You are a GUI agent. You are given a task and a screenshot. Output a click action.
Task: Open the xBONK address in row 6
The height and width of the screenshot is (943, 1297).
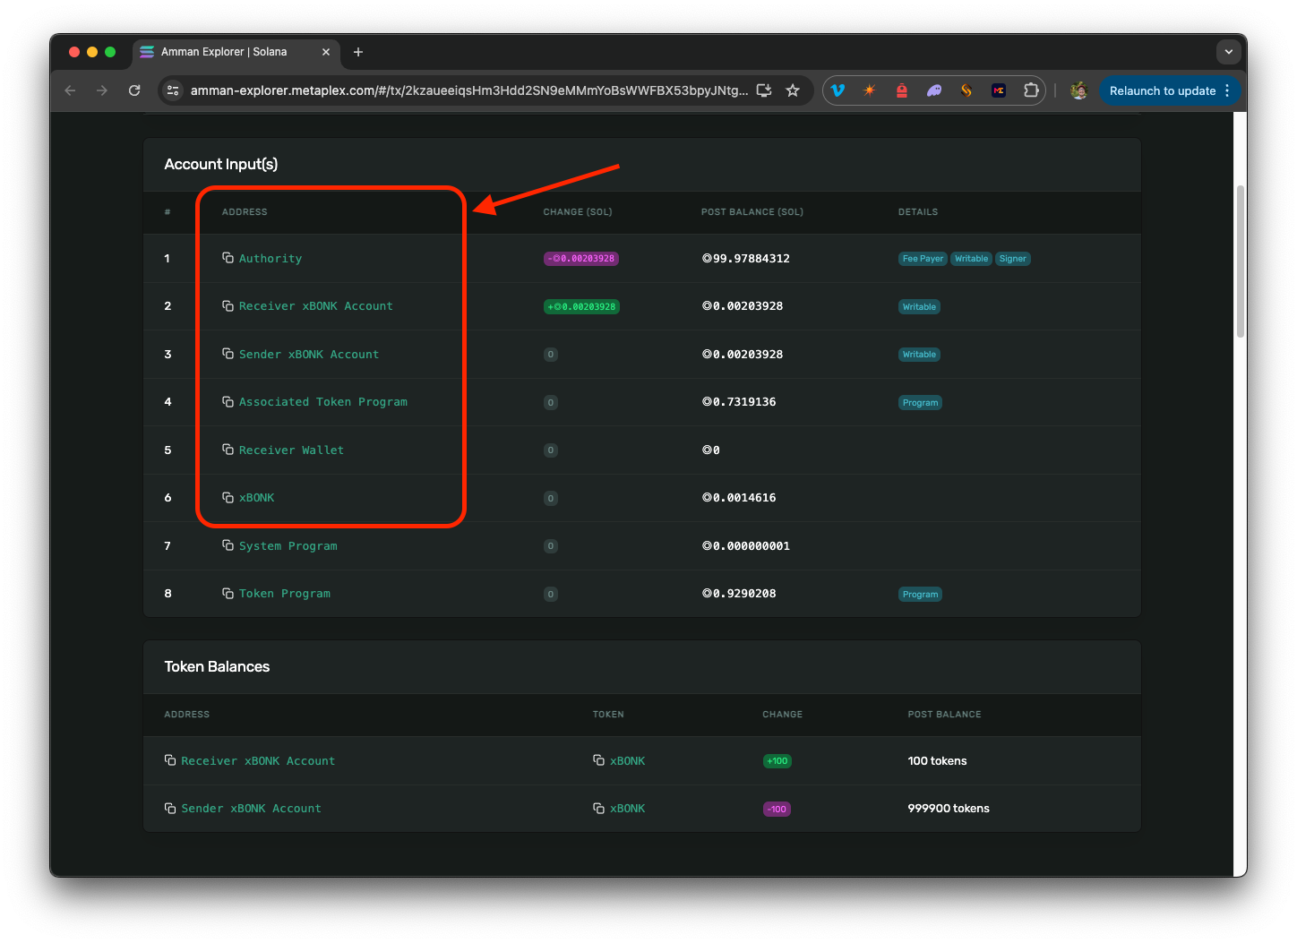point(256,498)
